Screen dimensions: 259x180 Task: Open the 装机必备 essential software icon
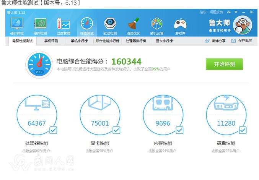point(157,24)
